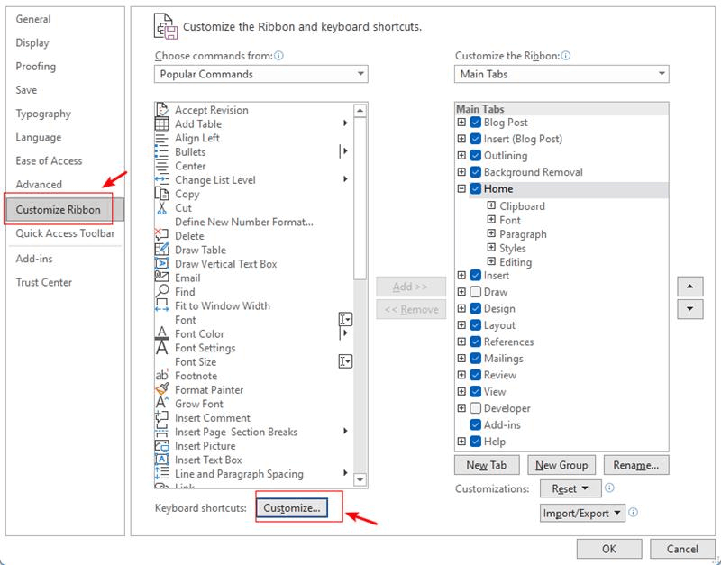Open the Popular Commands dropdown

coord(261,74)
